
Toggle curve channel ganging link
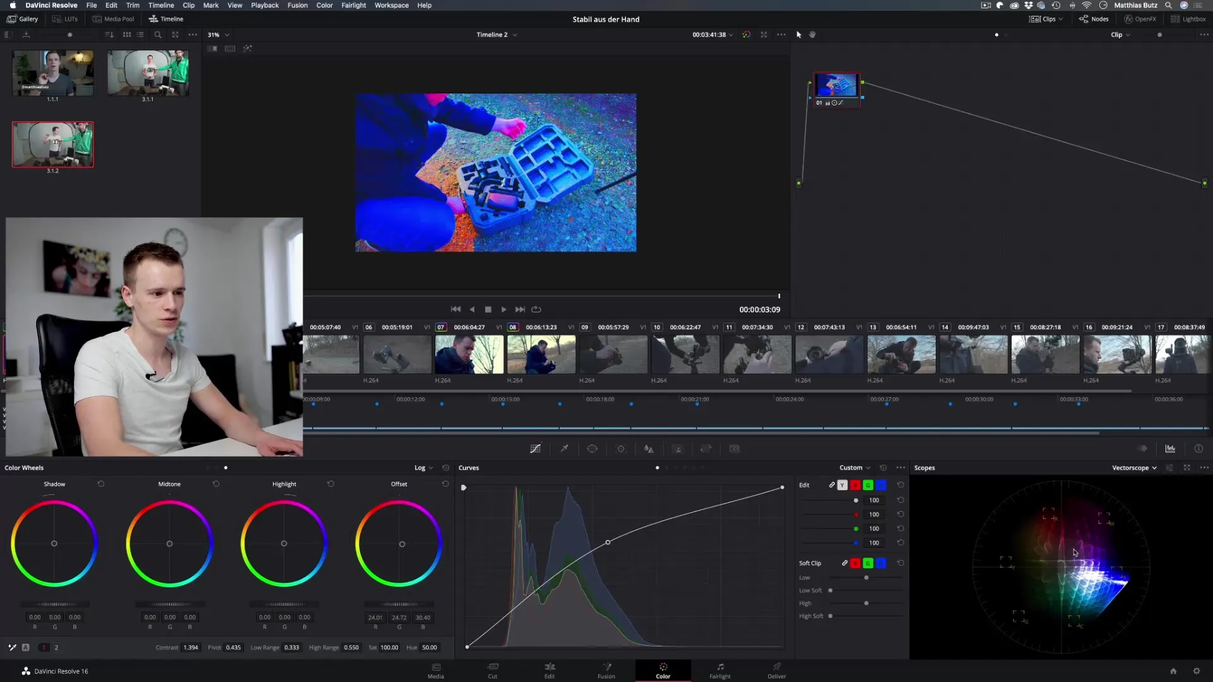click(x=831, y=485)
